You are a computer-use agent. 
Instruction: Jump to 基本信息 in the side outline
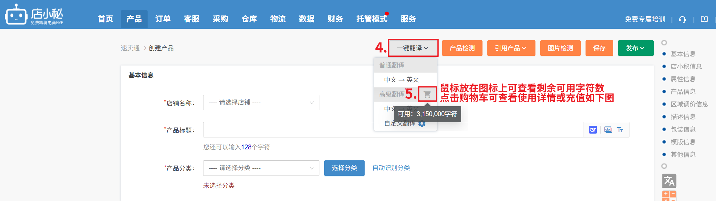click(x=683, y=54)
